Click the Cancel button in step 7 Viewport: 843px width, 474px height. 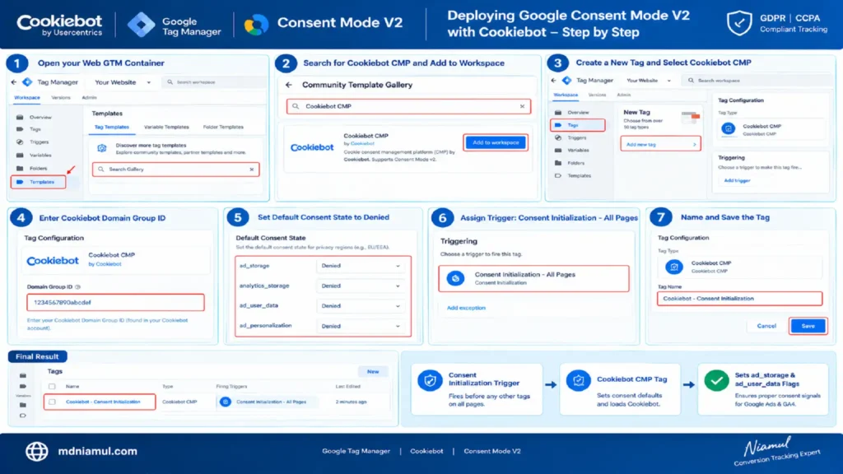(766, 326)
